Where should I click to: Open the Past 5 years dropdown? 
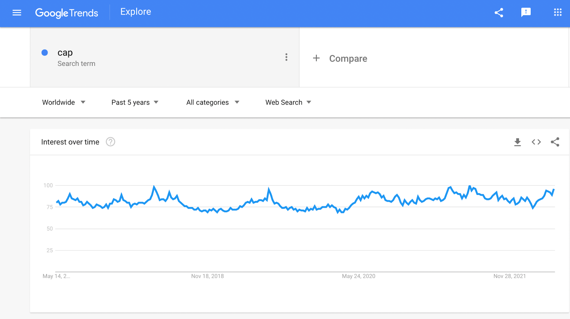point(135,103)
